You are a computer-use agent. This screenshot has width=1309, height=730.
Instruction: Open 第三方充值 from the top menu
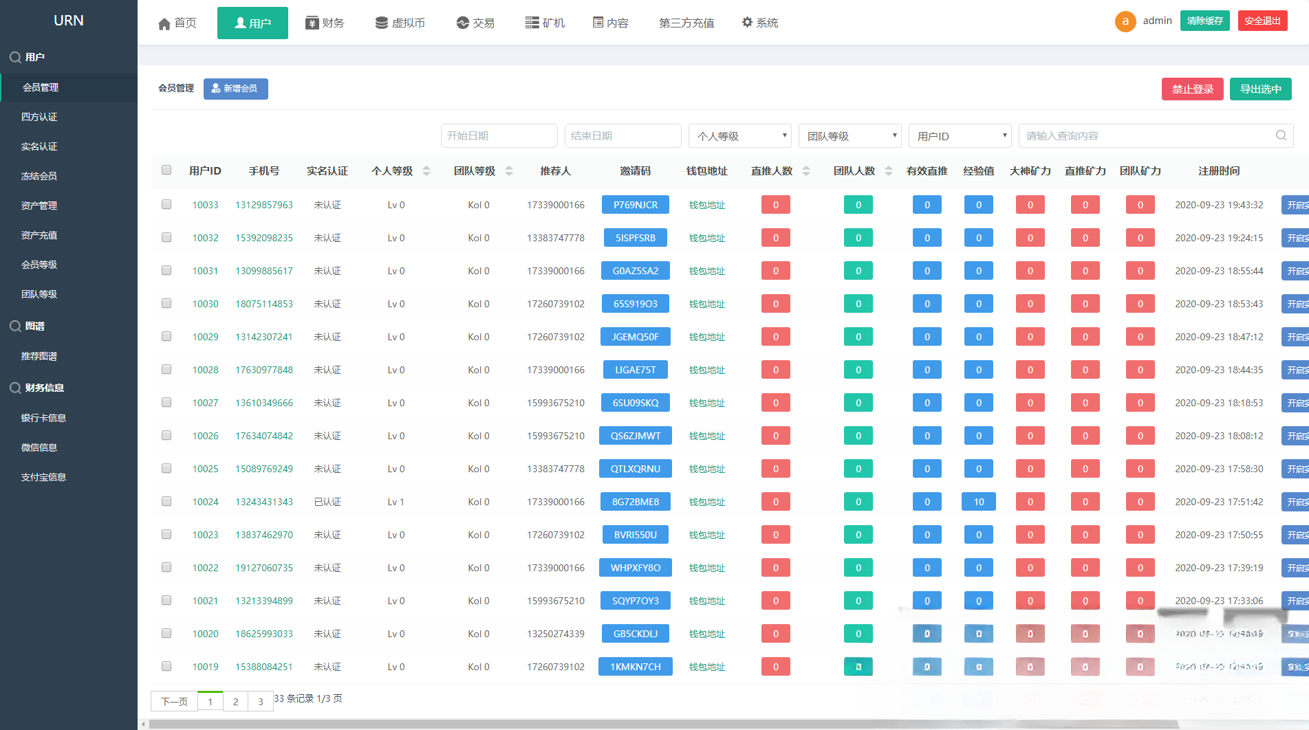(x=686, y=22)
